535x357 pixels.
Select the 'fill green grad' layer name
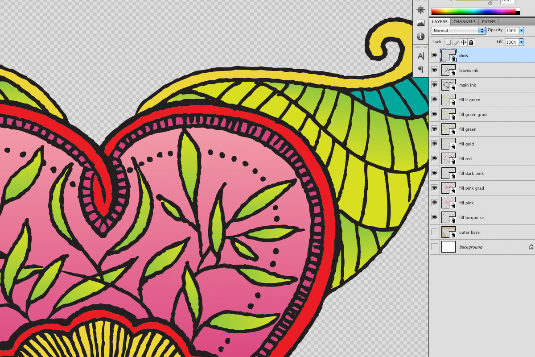point(473,115)
